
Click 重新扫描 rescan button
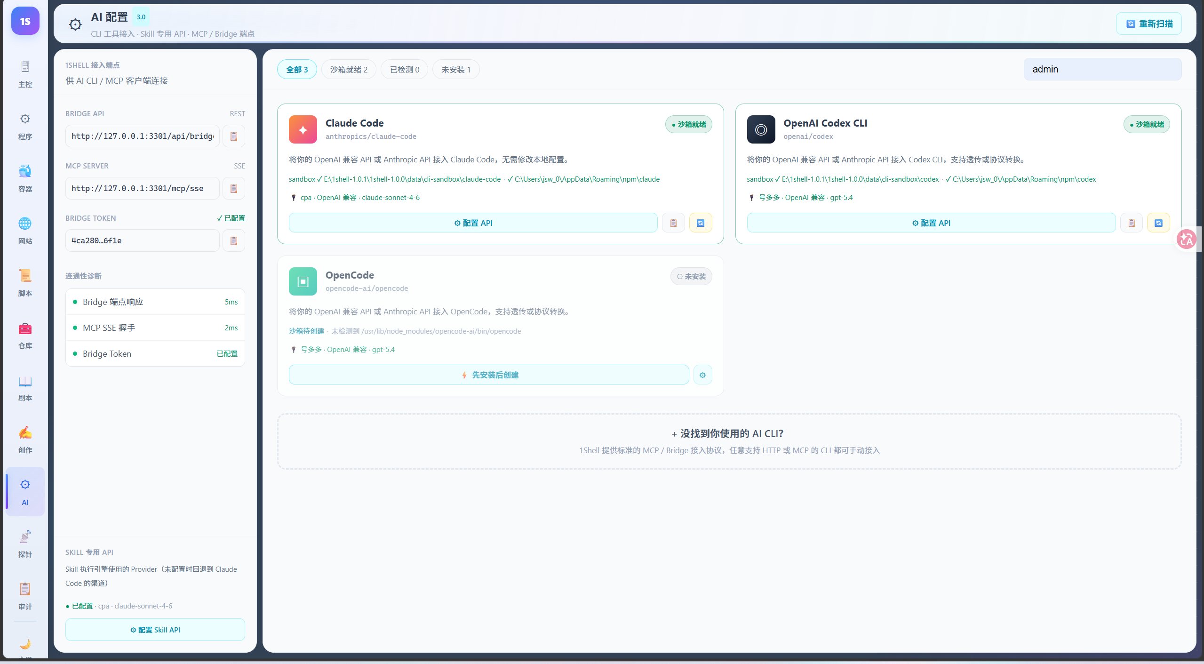point(1148,24)
